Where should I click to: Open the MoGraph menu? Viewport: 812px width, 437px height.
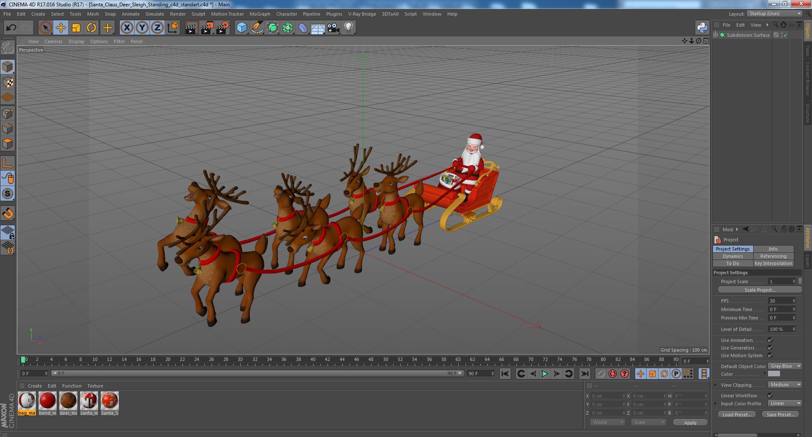(260, 14)
